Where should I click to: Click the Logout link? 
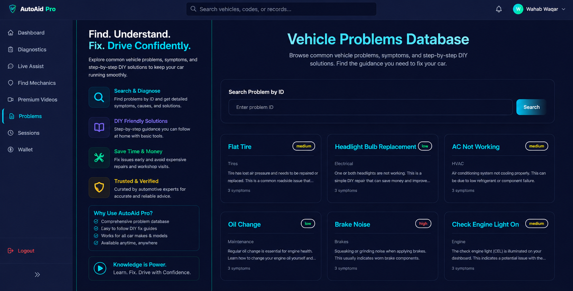pyautogui.click(x=26, y=251)
